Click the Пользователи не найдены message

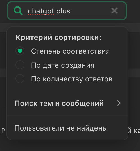(x=61, y=128)
